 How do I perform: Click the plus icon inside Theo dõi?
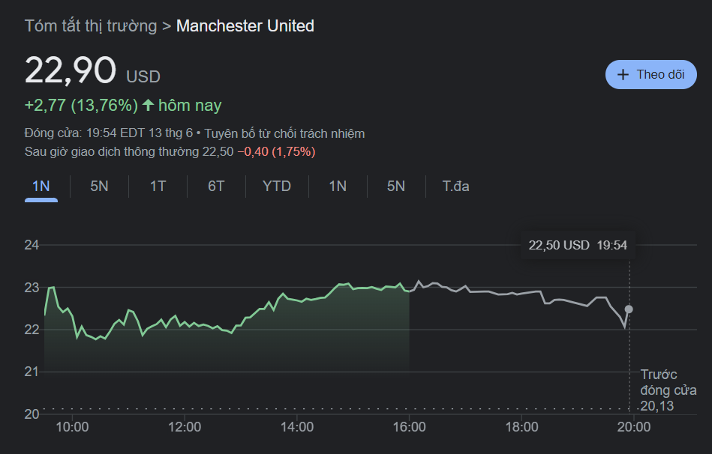pos(623,75)
